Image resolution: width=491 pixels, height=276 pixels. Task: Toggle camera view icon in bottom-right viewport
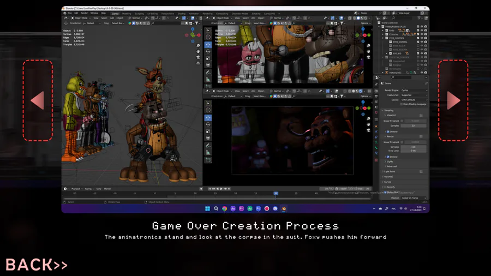click(x=369, y=130)
